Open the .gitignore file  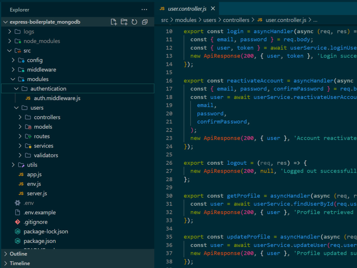point(35,222)
